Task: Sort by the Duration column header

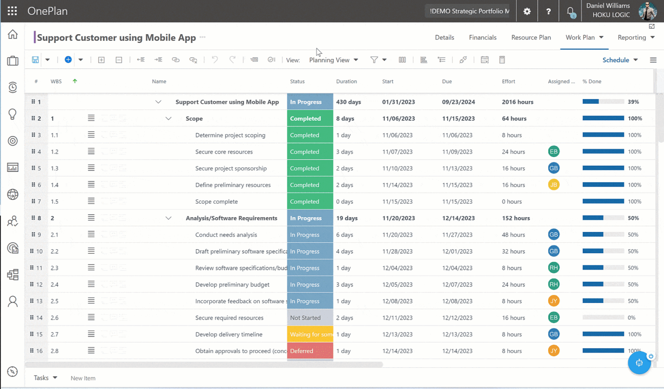Action: [346, 81]
